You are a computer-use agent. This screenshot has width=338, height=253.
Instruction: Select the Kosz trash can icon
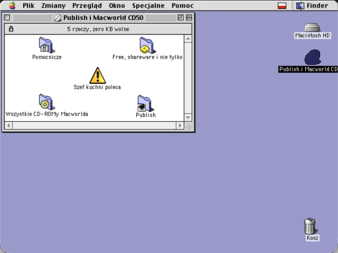click(x=310, y=226)
